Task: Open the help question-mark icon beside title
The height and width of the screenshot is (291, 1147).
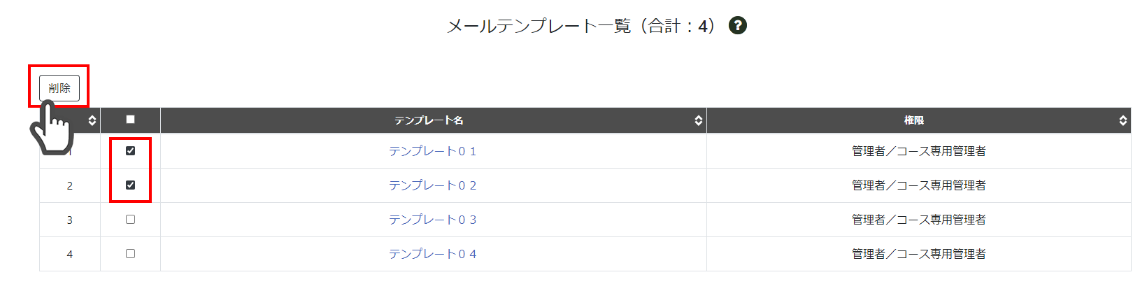Action: click(x=737, y=26)
